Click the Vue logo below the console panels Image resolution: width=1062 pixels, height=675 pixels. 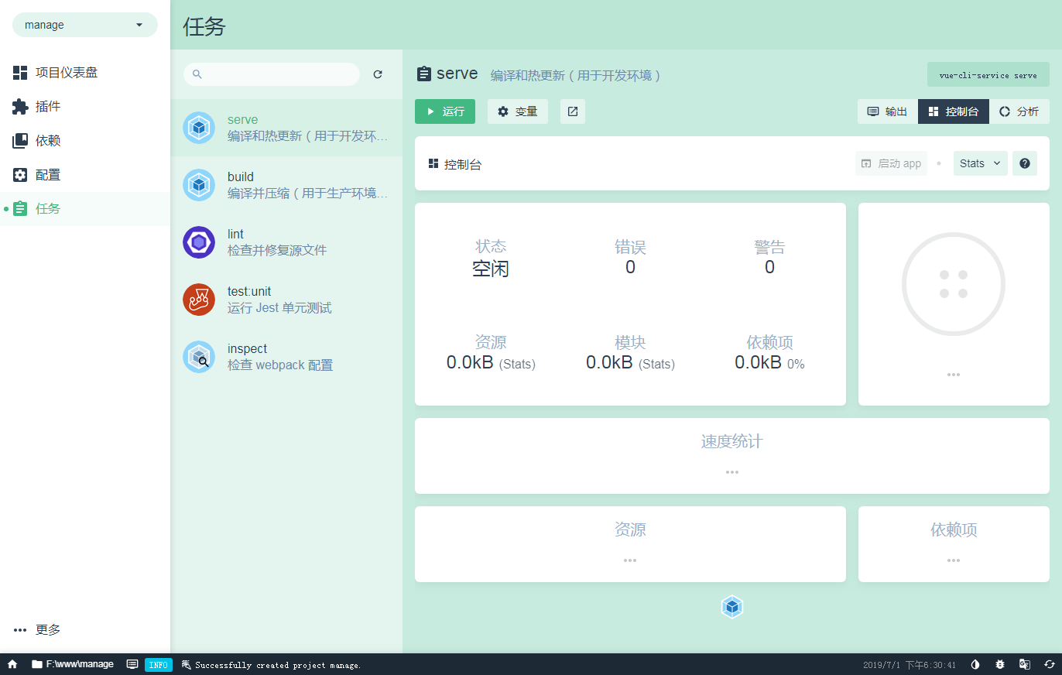click(731, 607)
